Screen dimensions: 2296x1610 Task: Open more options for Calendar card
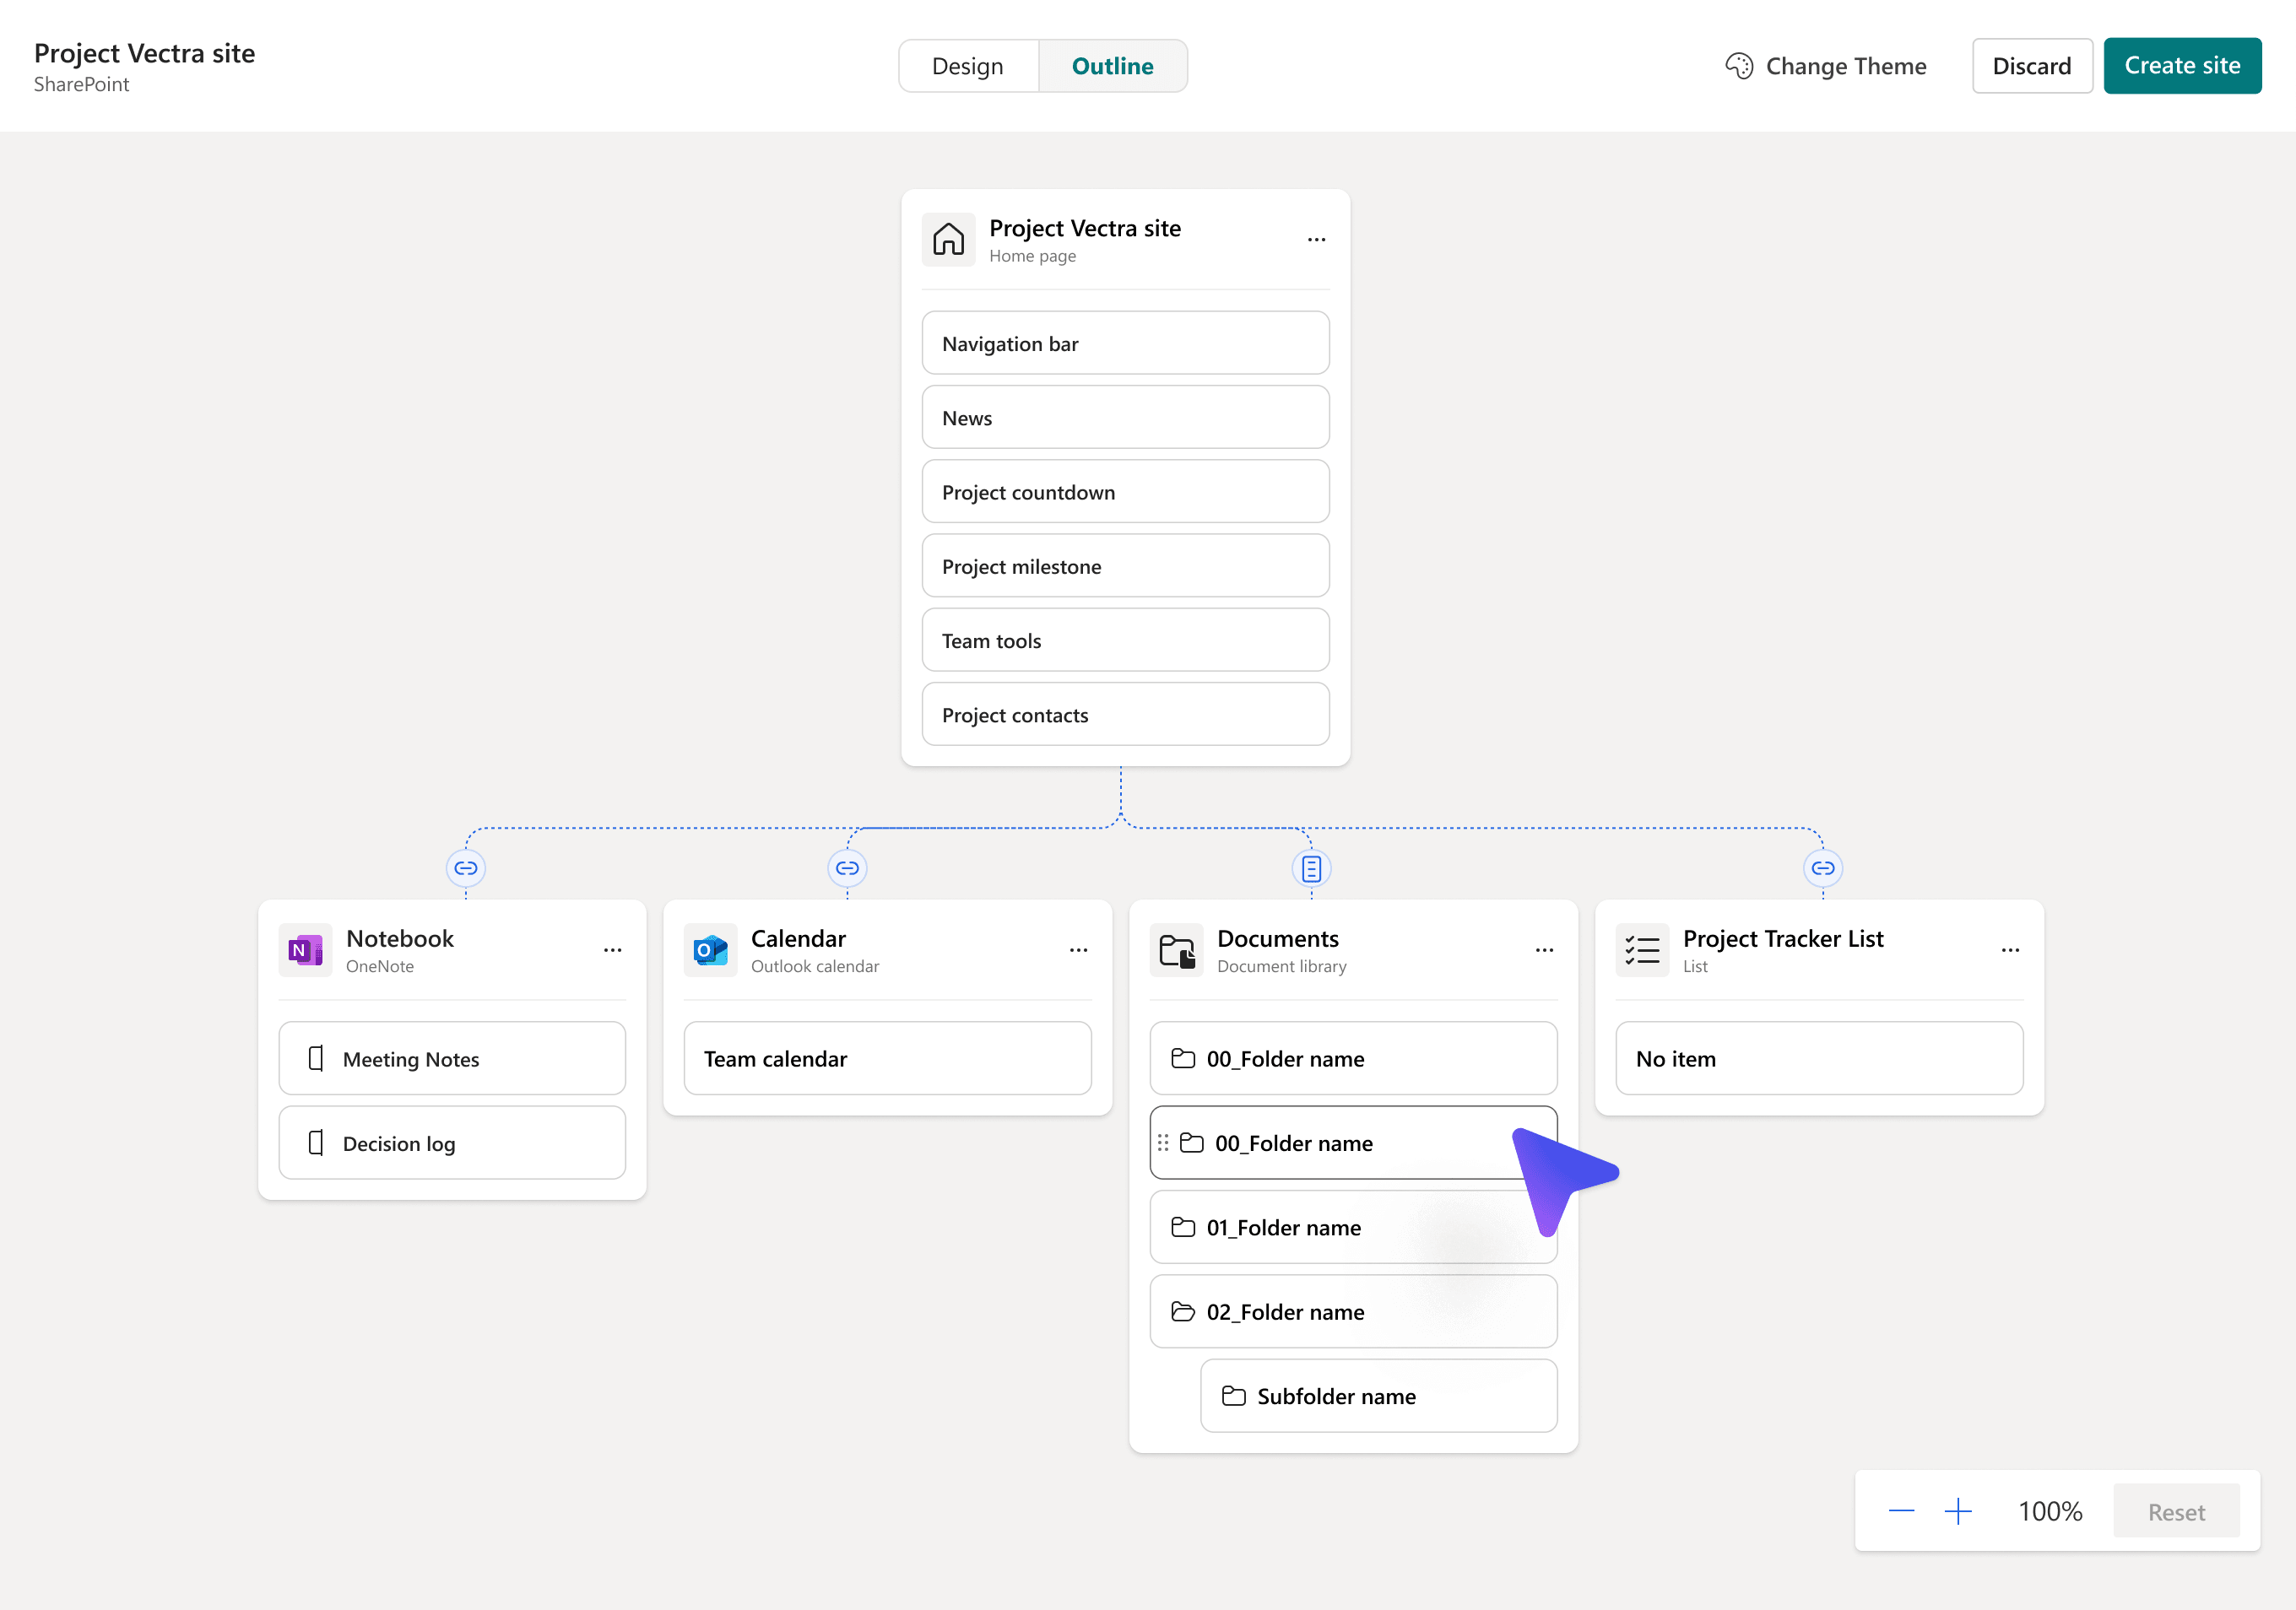click(x=1078, y=950)
